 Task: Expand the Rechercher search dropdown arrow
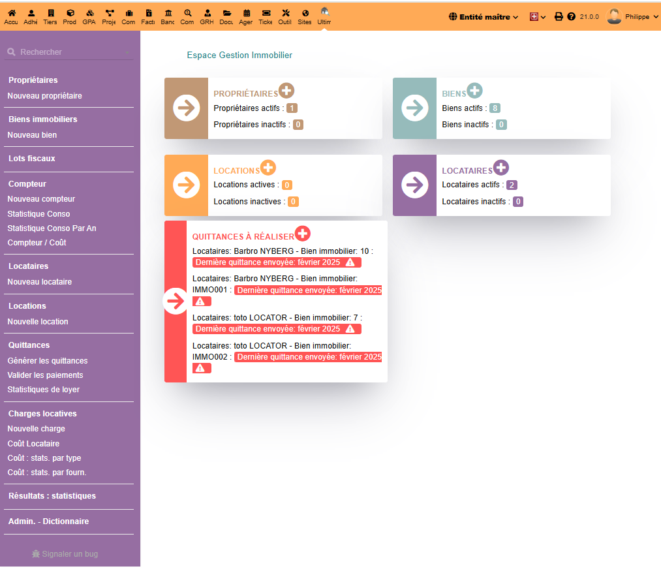127,53
